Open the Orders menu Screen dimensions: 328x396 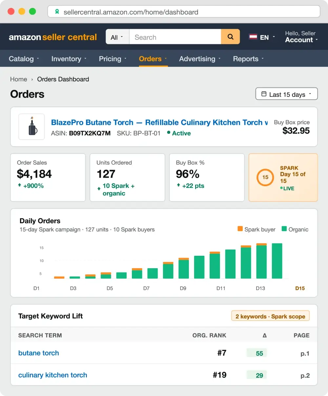[x=153, y=59]
